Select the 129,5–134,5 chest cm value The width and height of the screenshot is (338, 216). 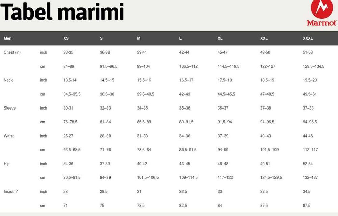click(313, 66)
